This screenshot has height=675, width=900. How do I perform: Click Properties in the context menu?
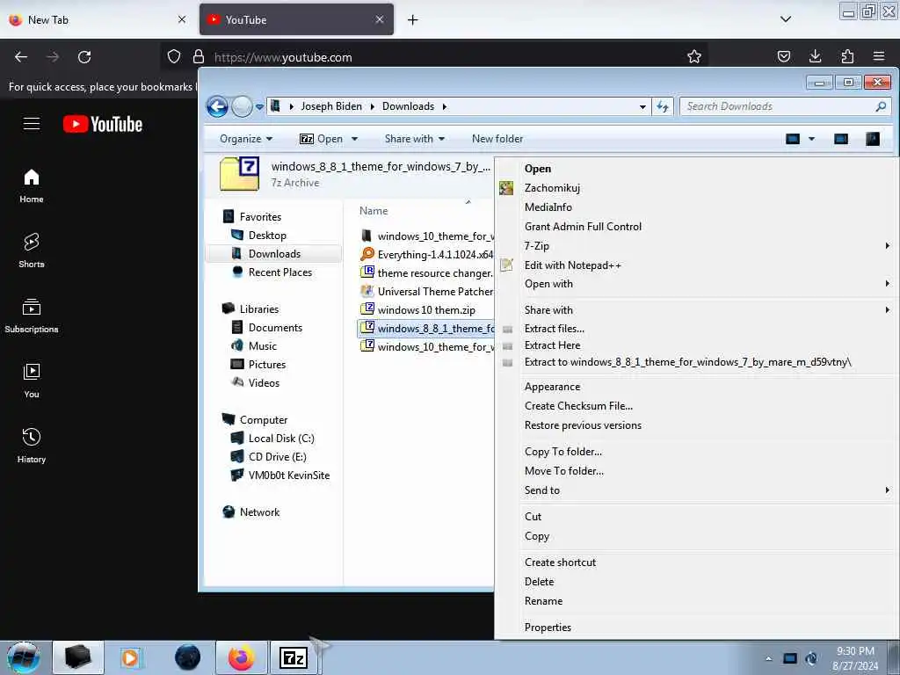point(548,628)
